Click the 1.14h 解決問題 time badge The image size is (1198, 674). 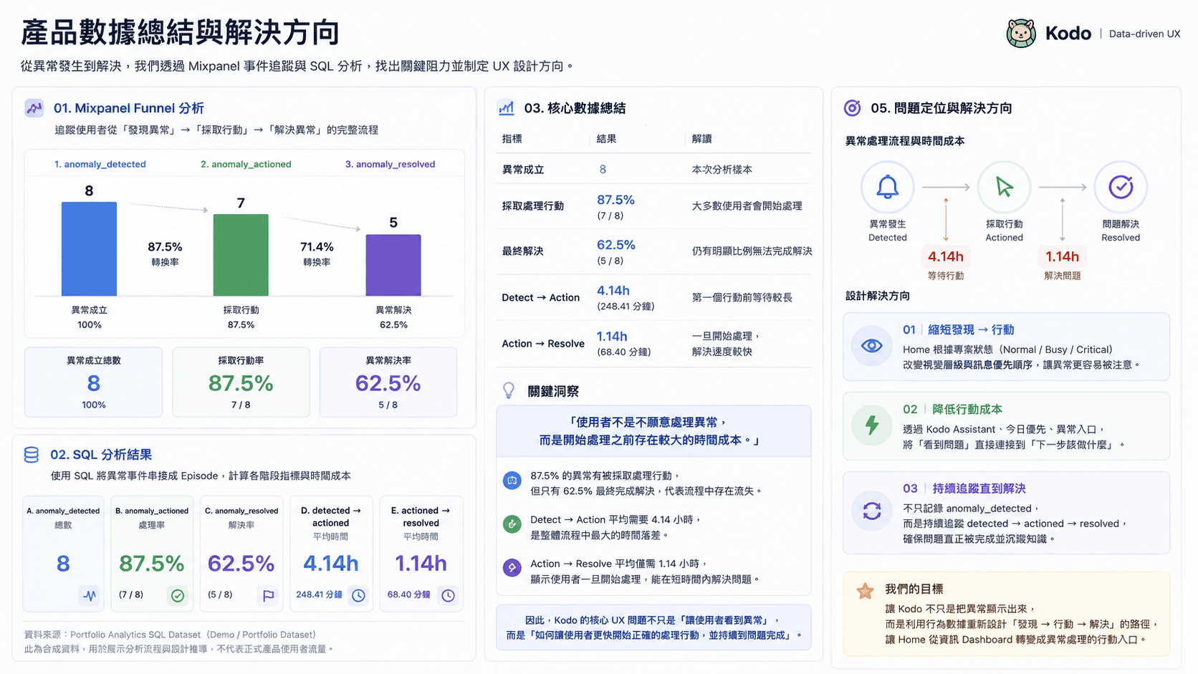1062,256
